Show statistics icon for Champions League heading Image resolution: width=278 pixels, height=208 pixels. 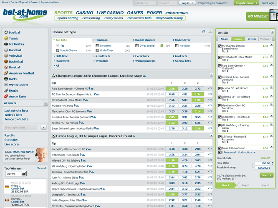[144, 76]
